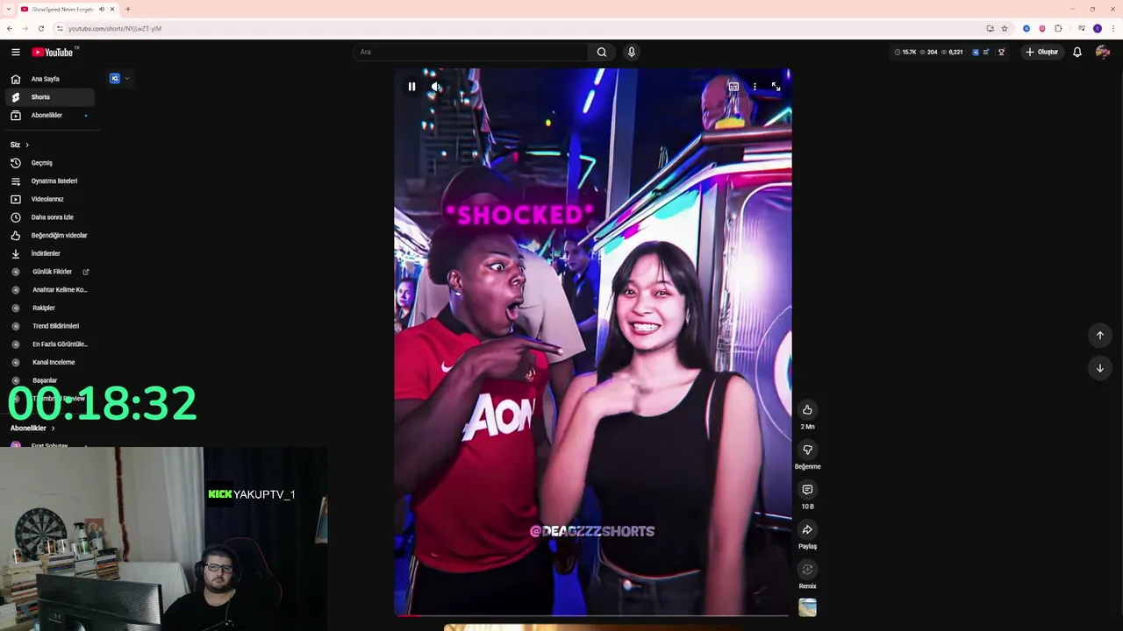Open the Chrome media control icon
Screen dimensions: 1123x631
pos(1081,28)
